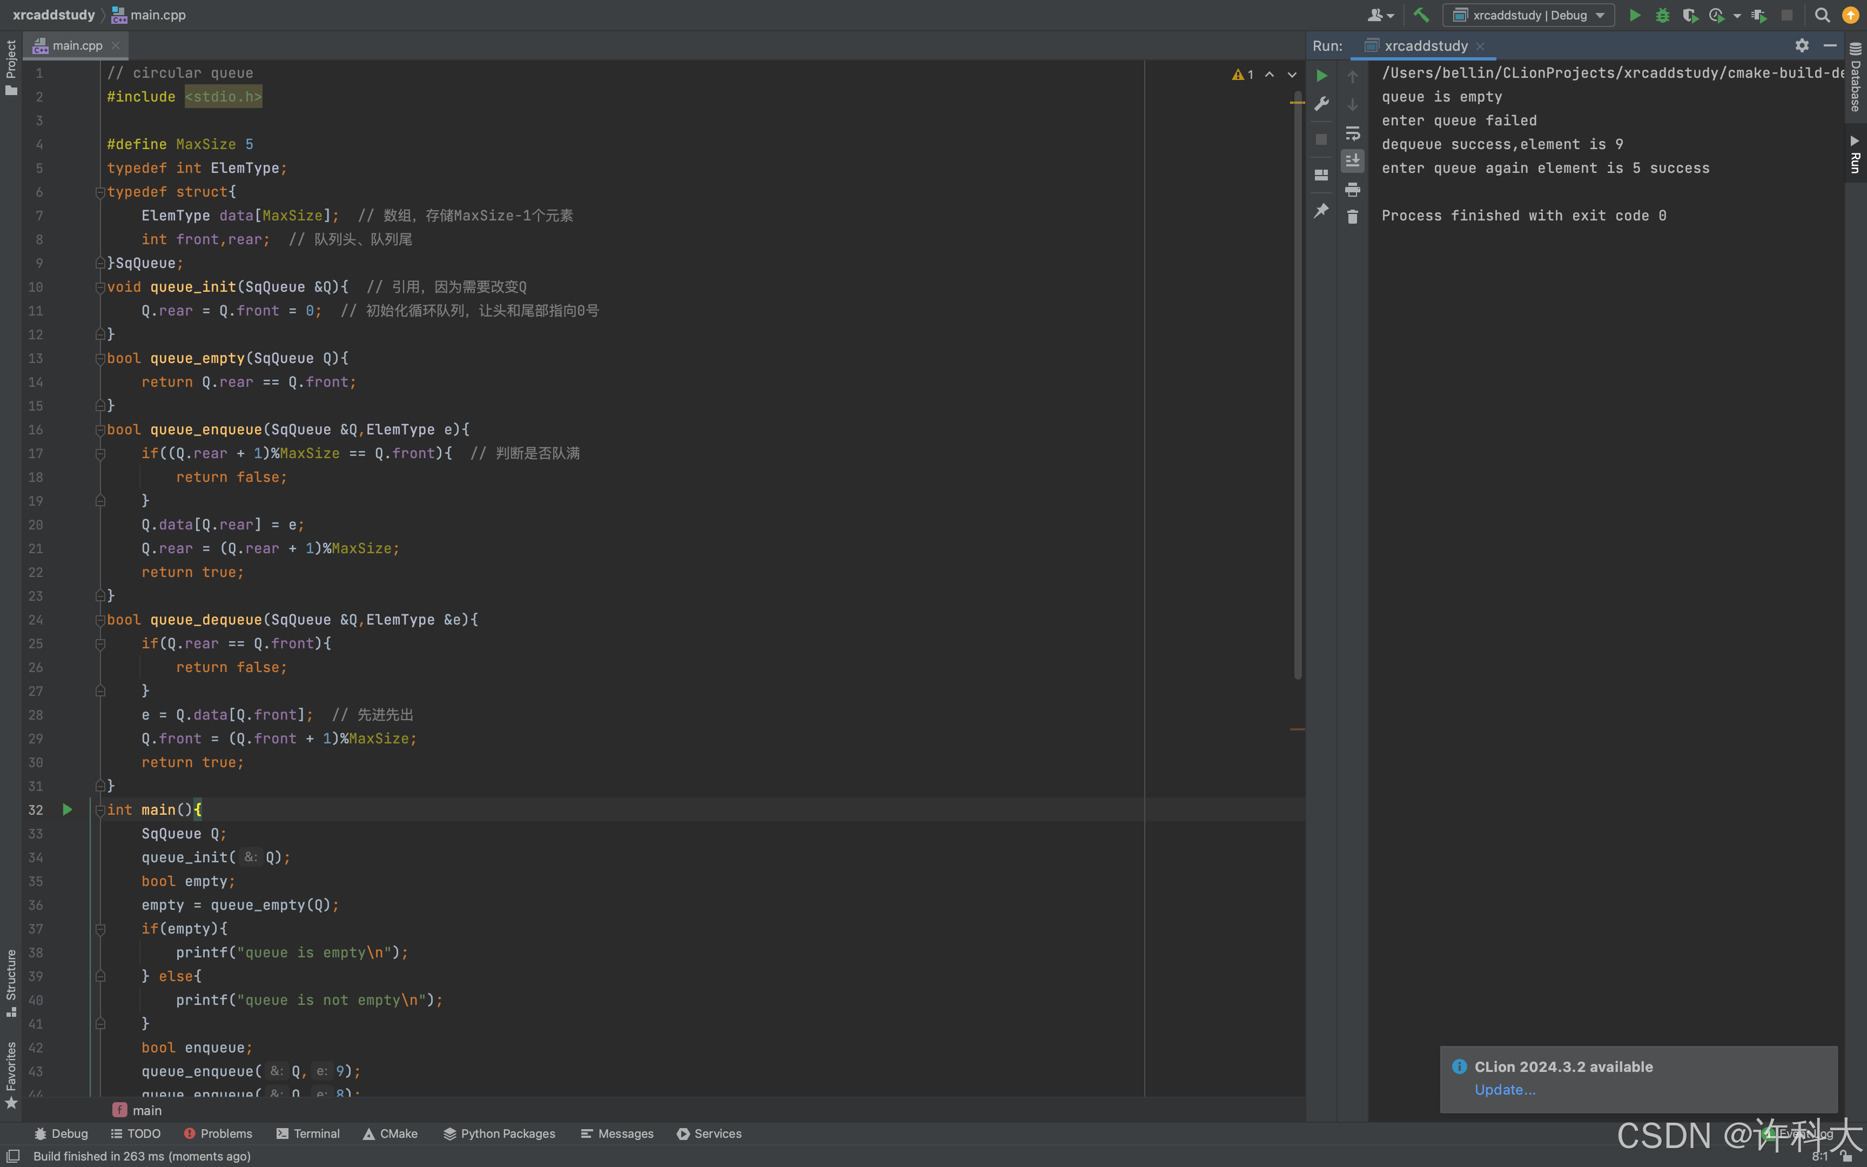Open the xrcaddstudy | Debug configuration dropdown
The image size is (1867, 1167).
tap(1529, 16)
